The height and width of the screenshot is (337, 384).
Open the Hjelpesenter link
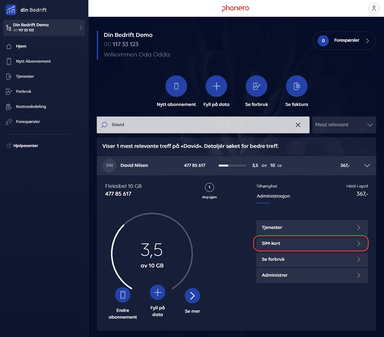26,146
